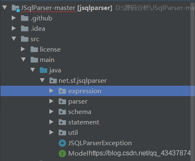Expand the parser package arrow
The width and height of the screenshot is (195, 161).
click(51, 101)
